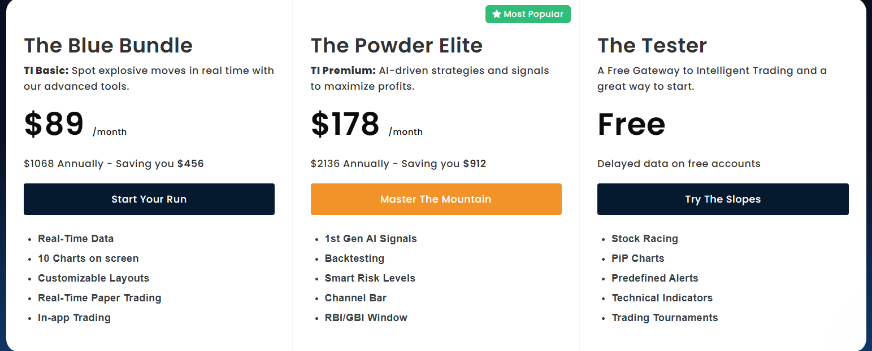Click the RBI/GBI Window feature item
872x351 pixels.
(x=366, y=318)
